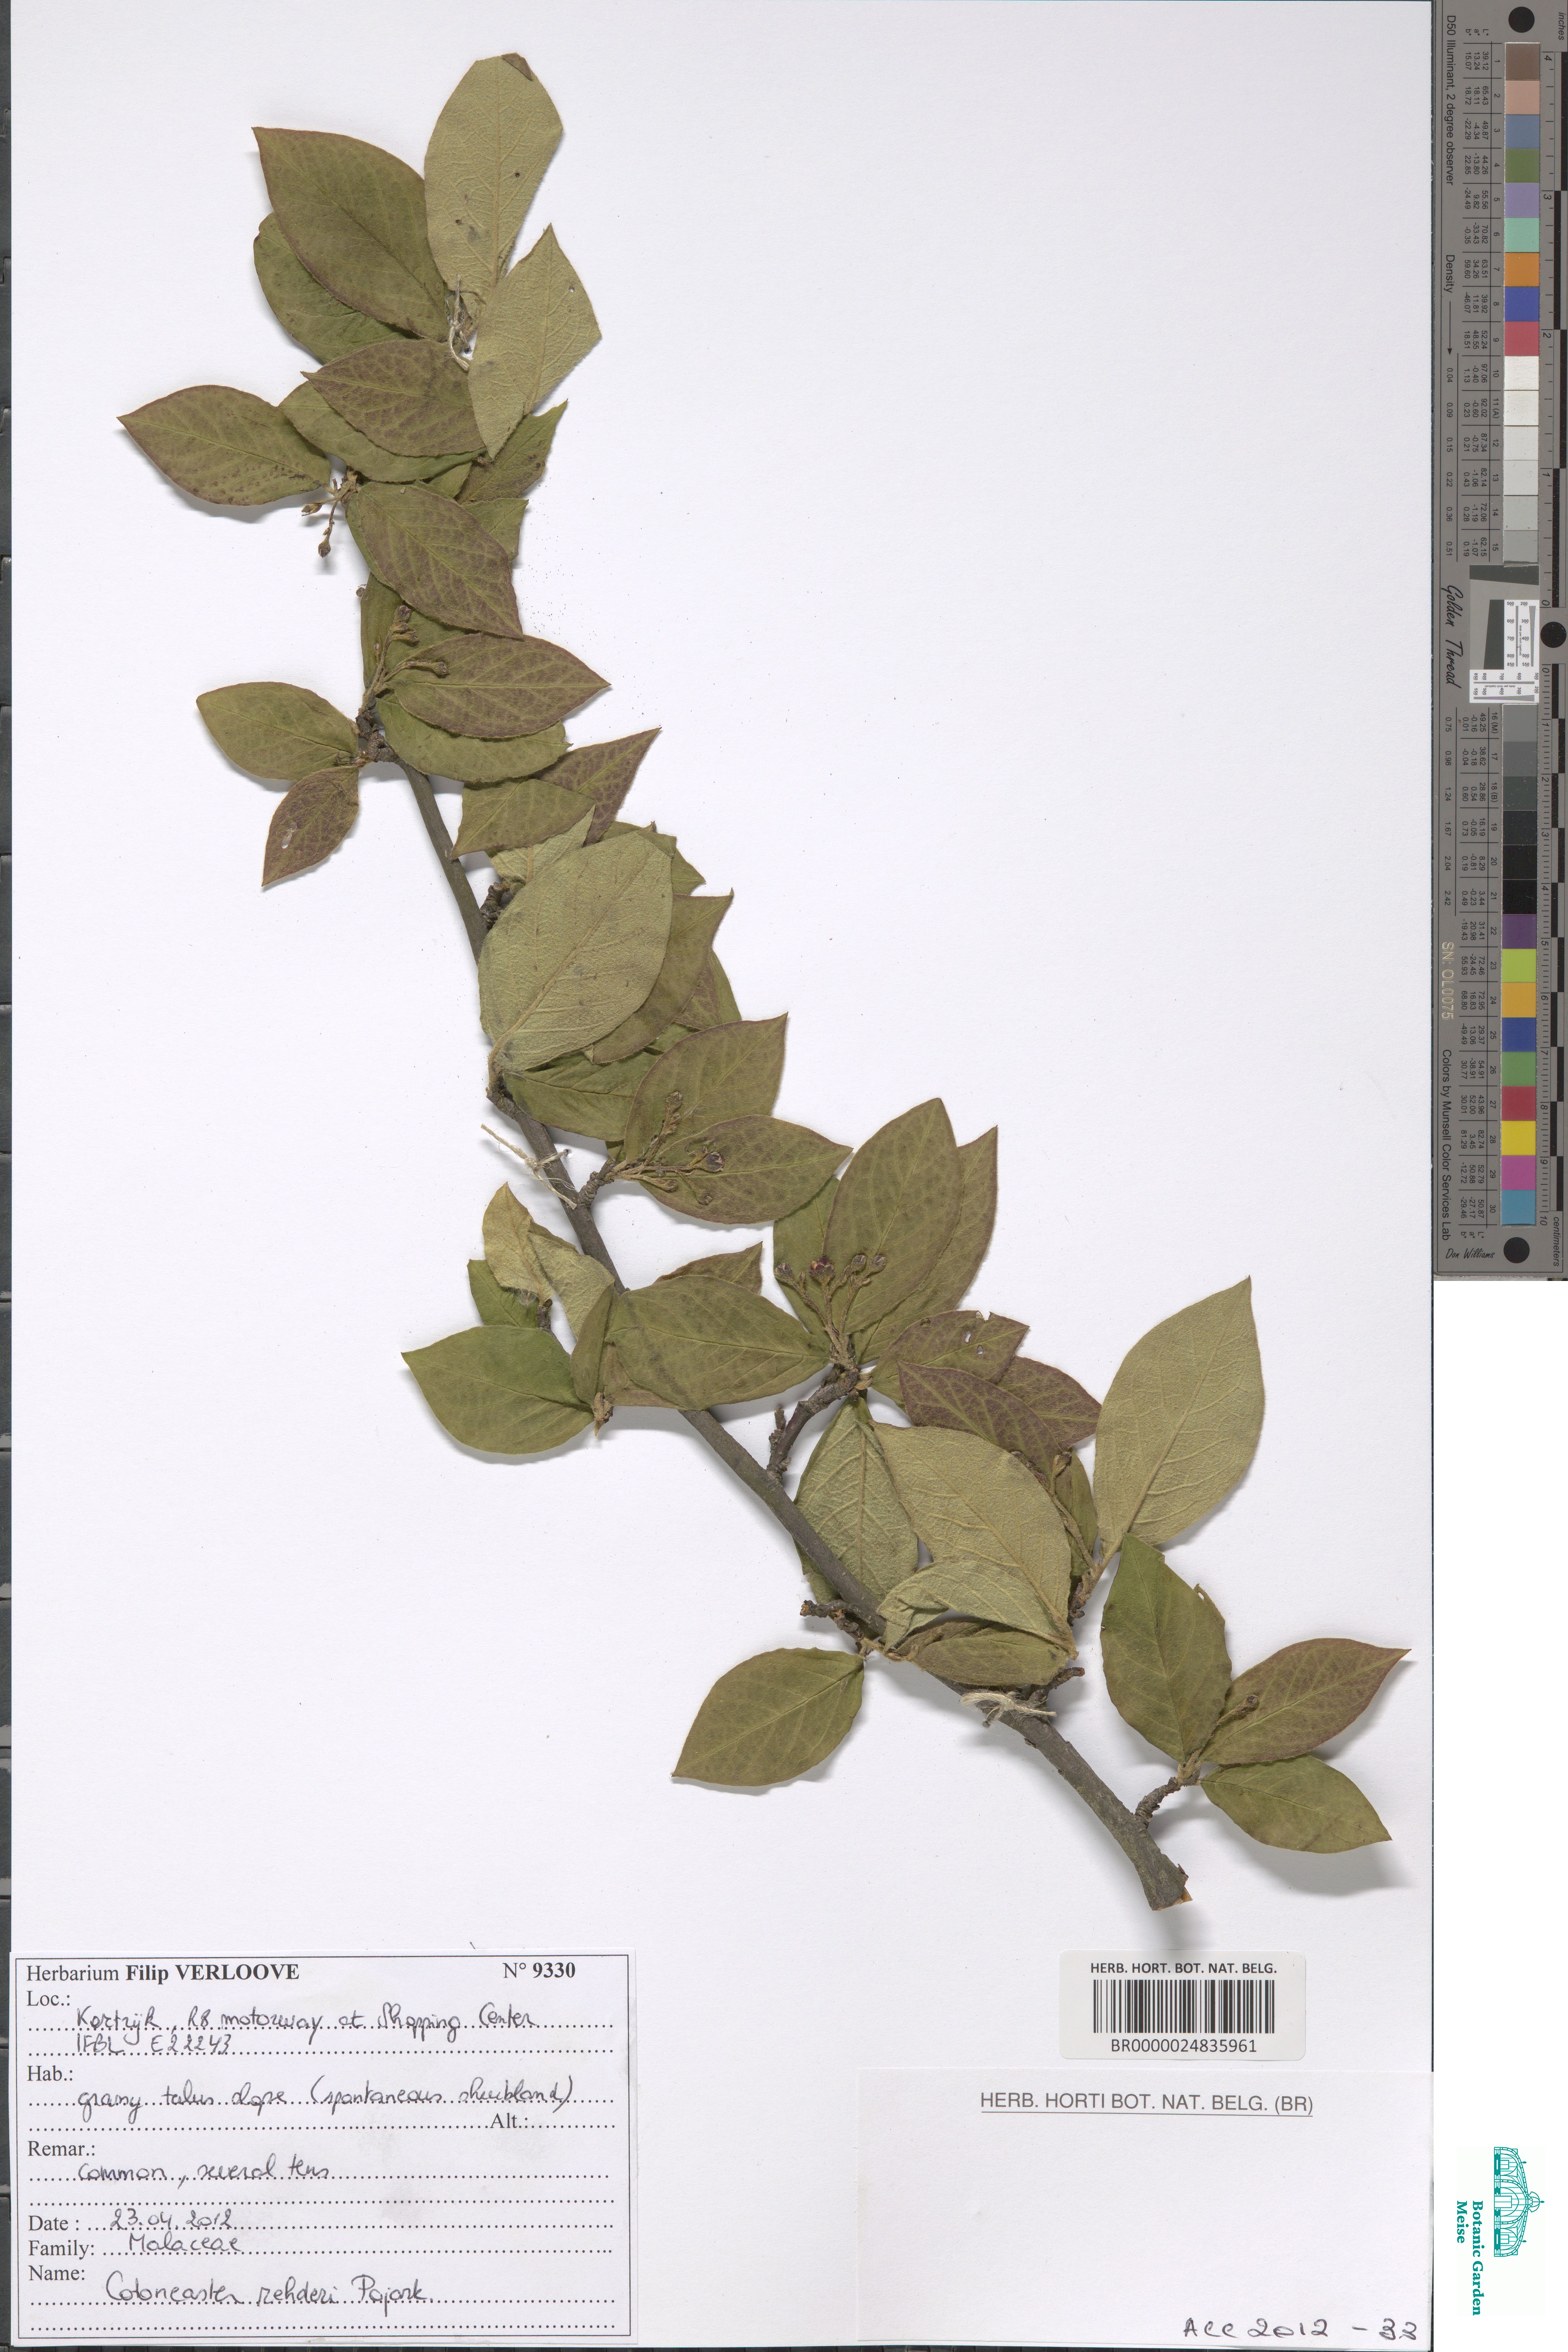
Task: Click the specimen number 'N° 9330'
Action: pyautogui.click(x=539, y=1971)
